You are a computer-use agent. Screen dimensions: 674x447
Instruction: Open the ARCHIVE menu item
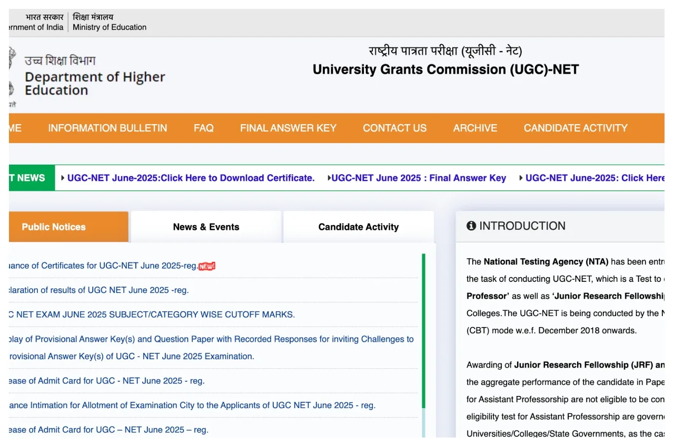475,128
